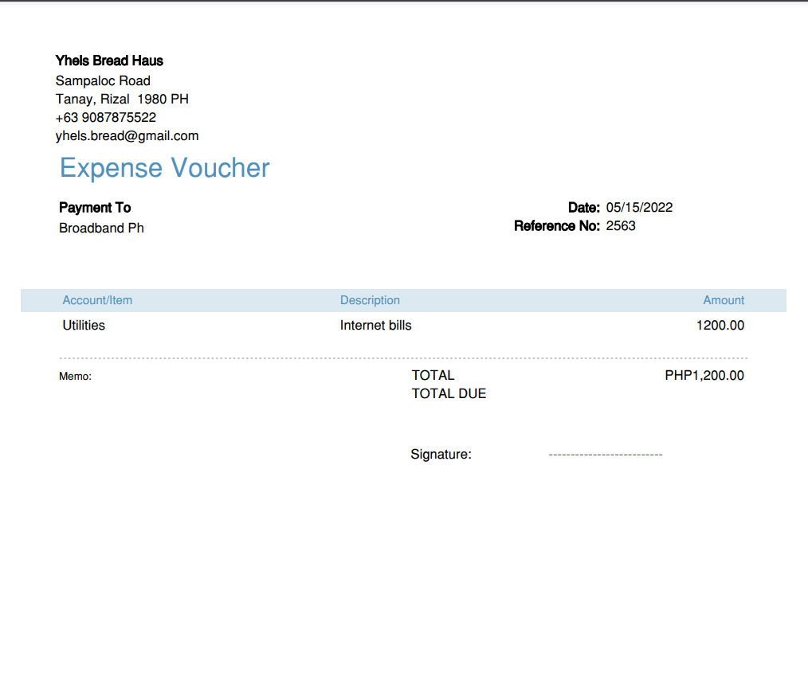
Task: Click the PHP1,200.00 total value
Action: 704,375
